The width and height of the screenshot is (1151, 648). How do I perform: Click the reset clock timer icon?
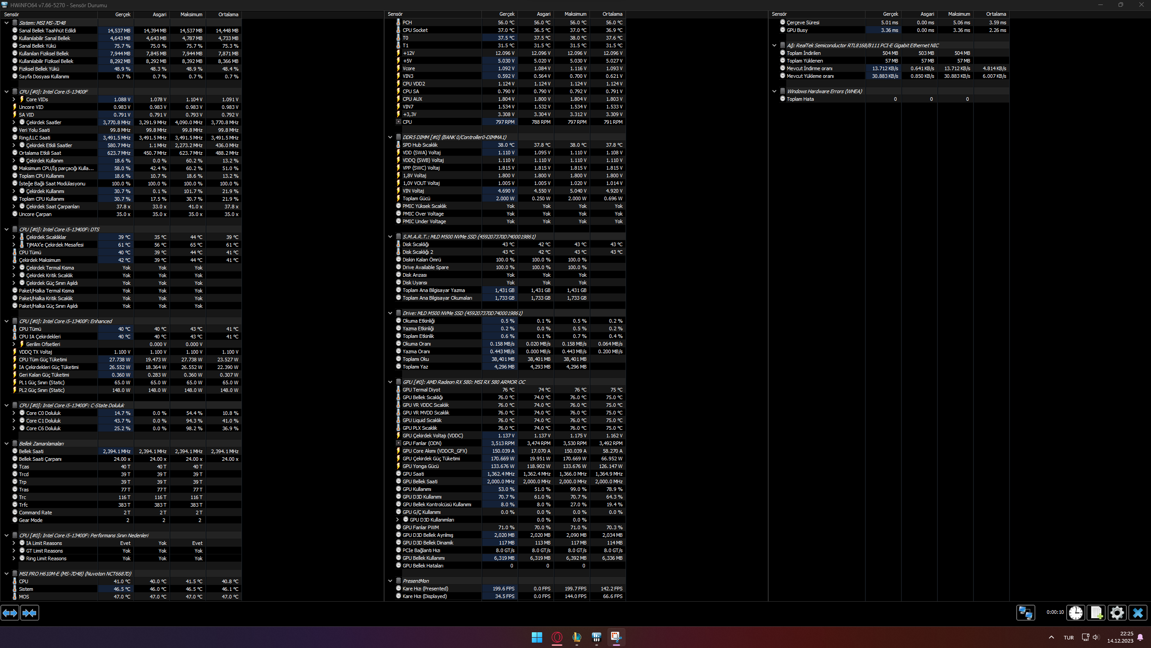[x=1076, y=613]
